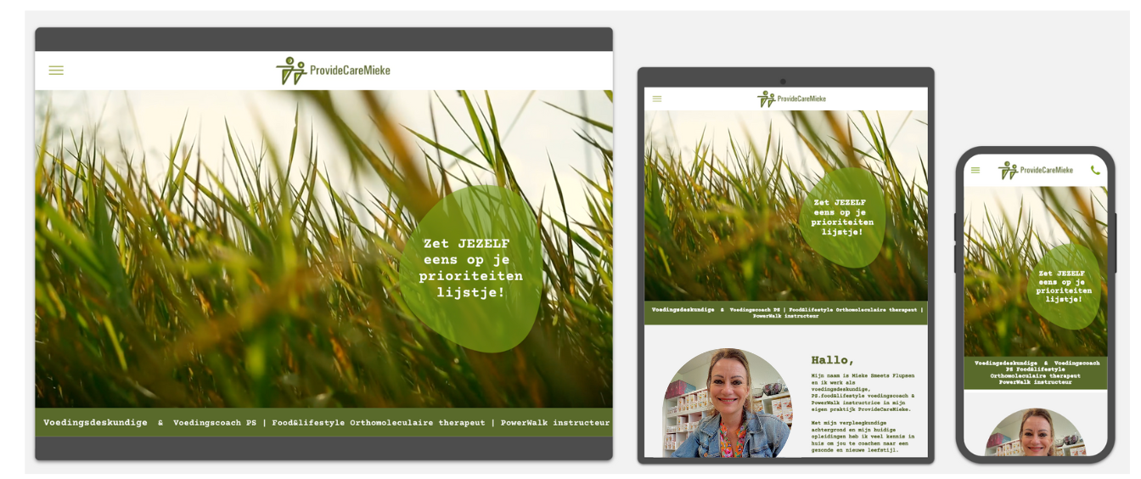1141x479 pixels.
Task: Open hamburger menu in desktop preview
Action: (x=56, y=70)
